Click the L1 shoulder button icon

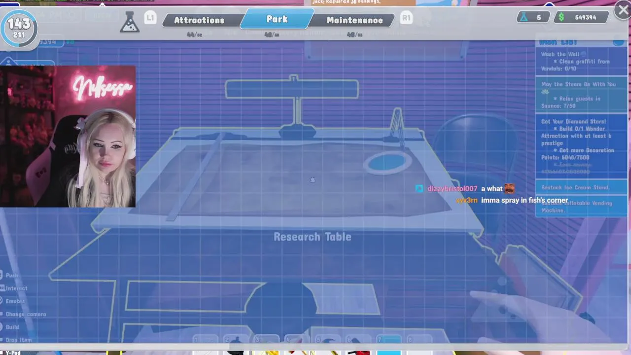tap(150, 18)
